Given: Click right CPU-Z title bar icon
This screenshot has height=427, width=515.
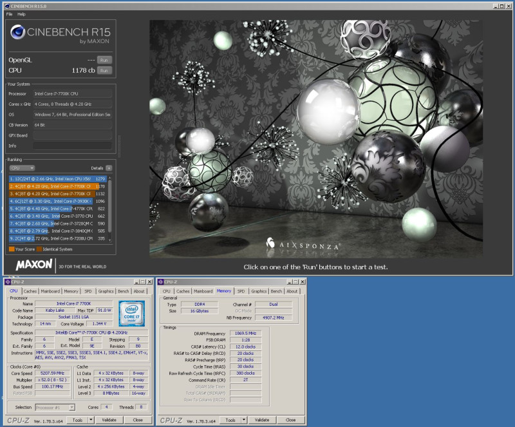Looking at the screenshot, I should pyautogui.click(x=160, y=282).
